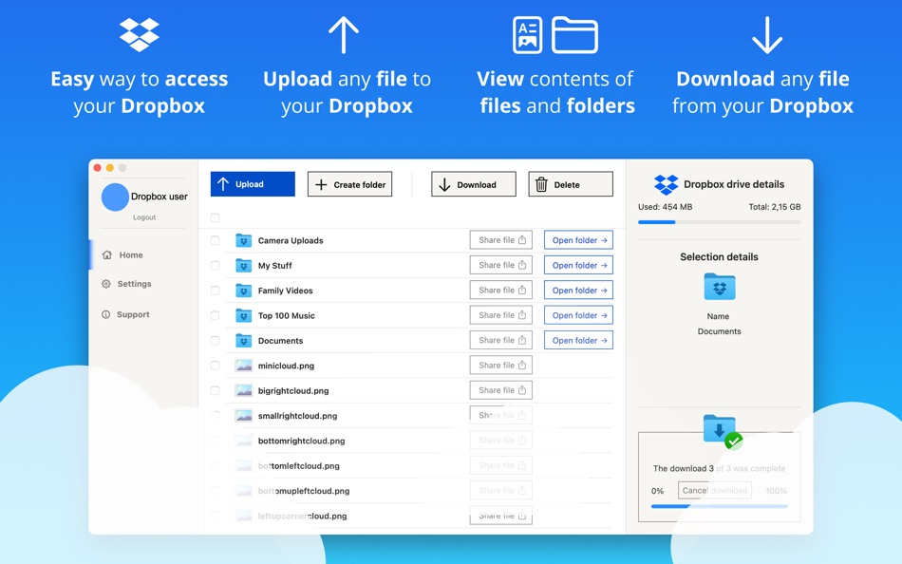Check the minicloud.png checkbox
The height and width of the screenshot is (564, 902).
coord(216,366)
